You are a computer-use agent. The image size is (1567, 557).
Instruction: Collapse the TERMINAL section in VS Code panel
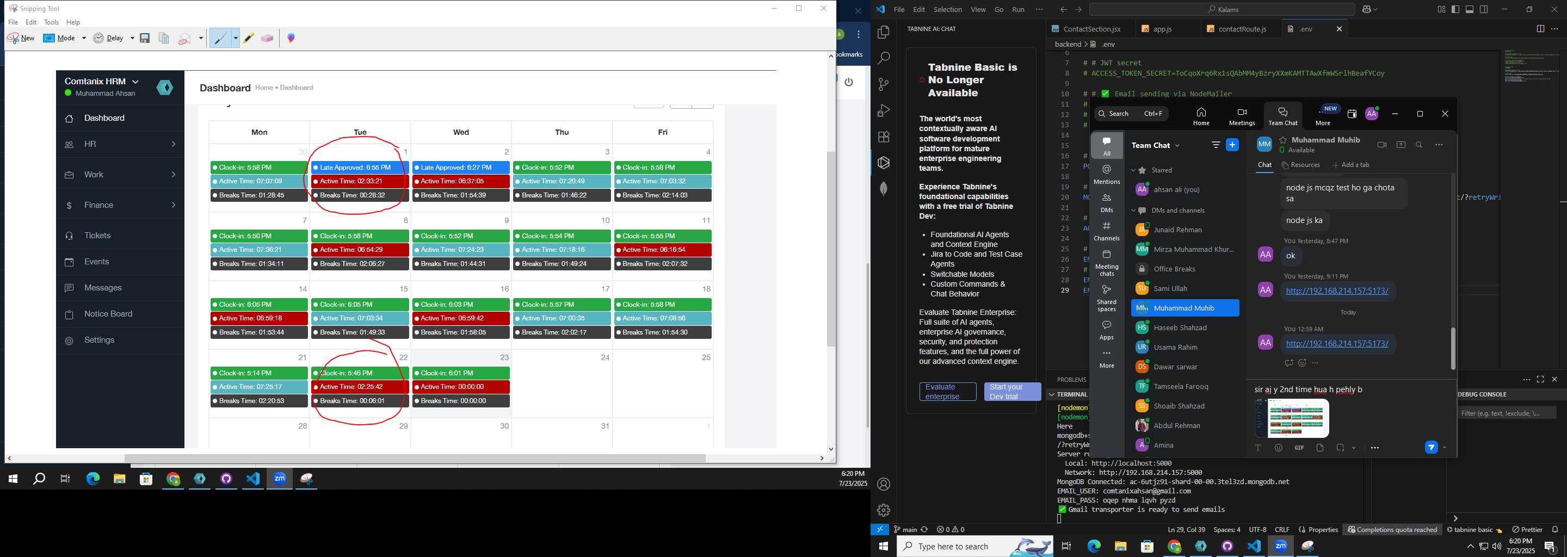(1052, 394)
